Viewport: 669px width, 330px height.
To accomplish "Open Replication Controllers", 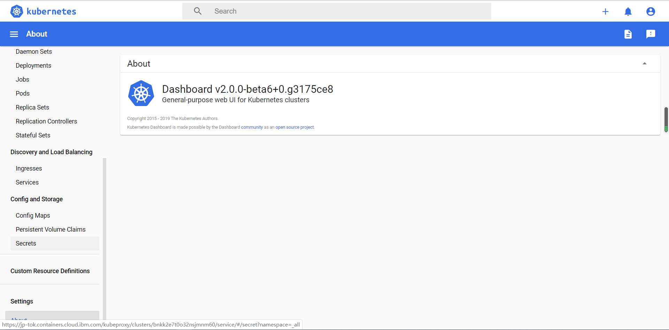I will (46, 121).
